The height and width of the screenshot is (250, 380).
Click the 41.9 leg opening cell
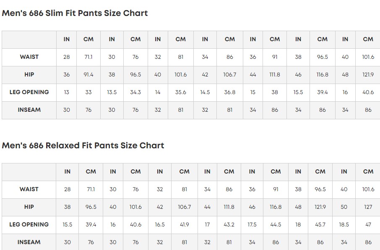pyautogui.click(x=185, y=224)
